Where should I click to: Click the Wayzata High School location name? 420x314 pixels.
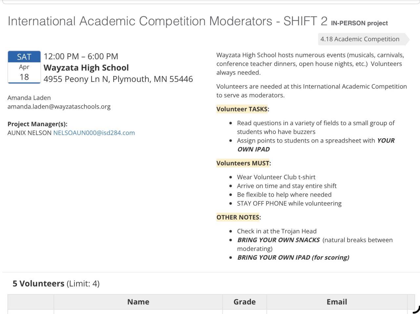[x=86, y=68]
